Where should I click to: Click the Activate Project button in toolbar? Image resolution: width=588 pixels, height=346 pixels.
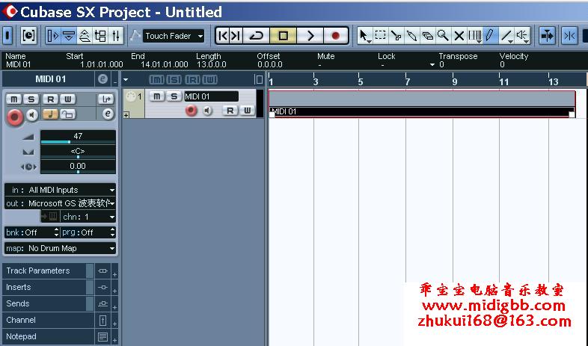click(x=7, y=36)
